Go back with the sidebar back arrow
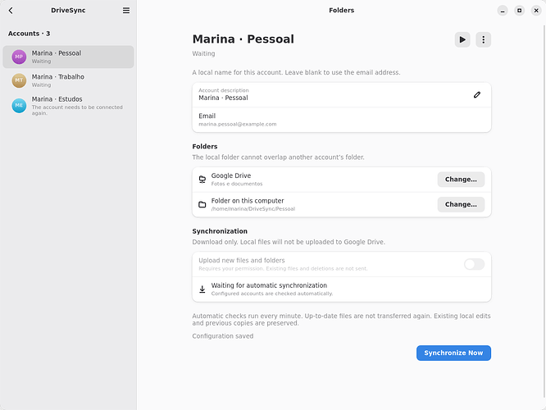Image resolution: width=546 pixels, height=410 pixels. (x=11, y=11)
